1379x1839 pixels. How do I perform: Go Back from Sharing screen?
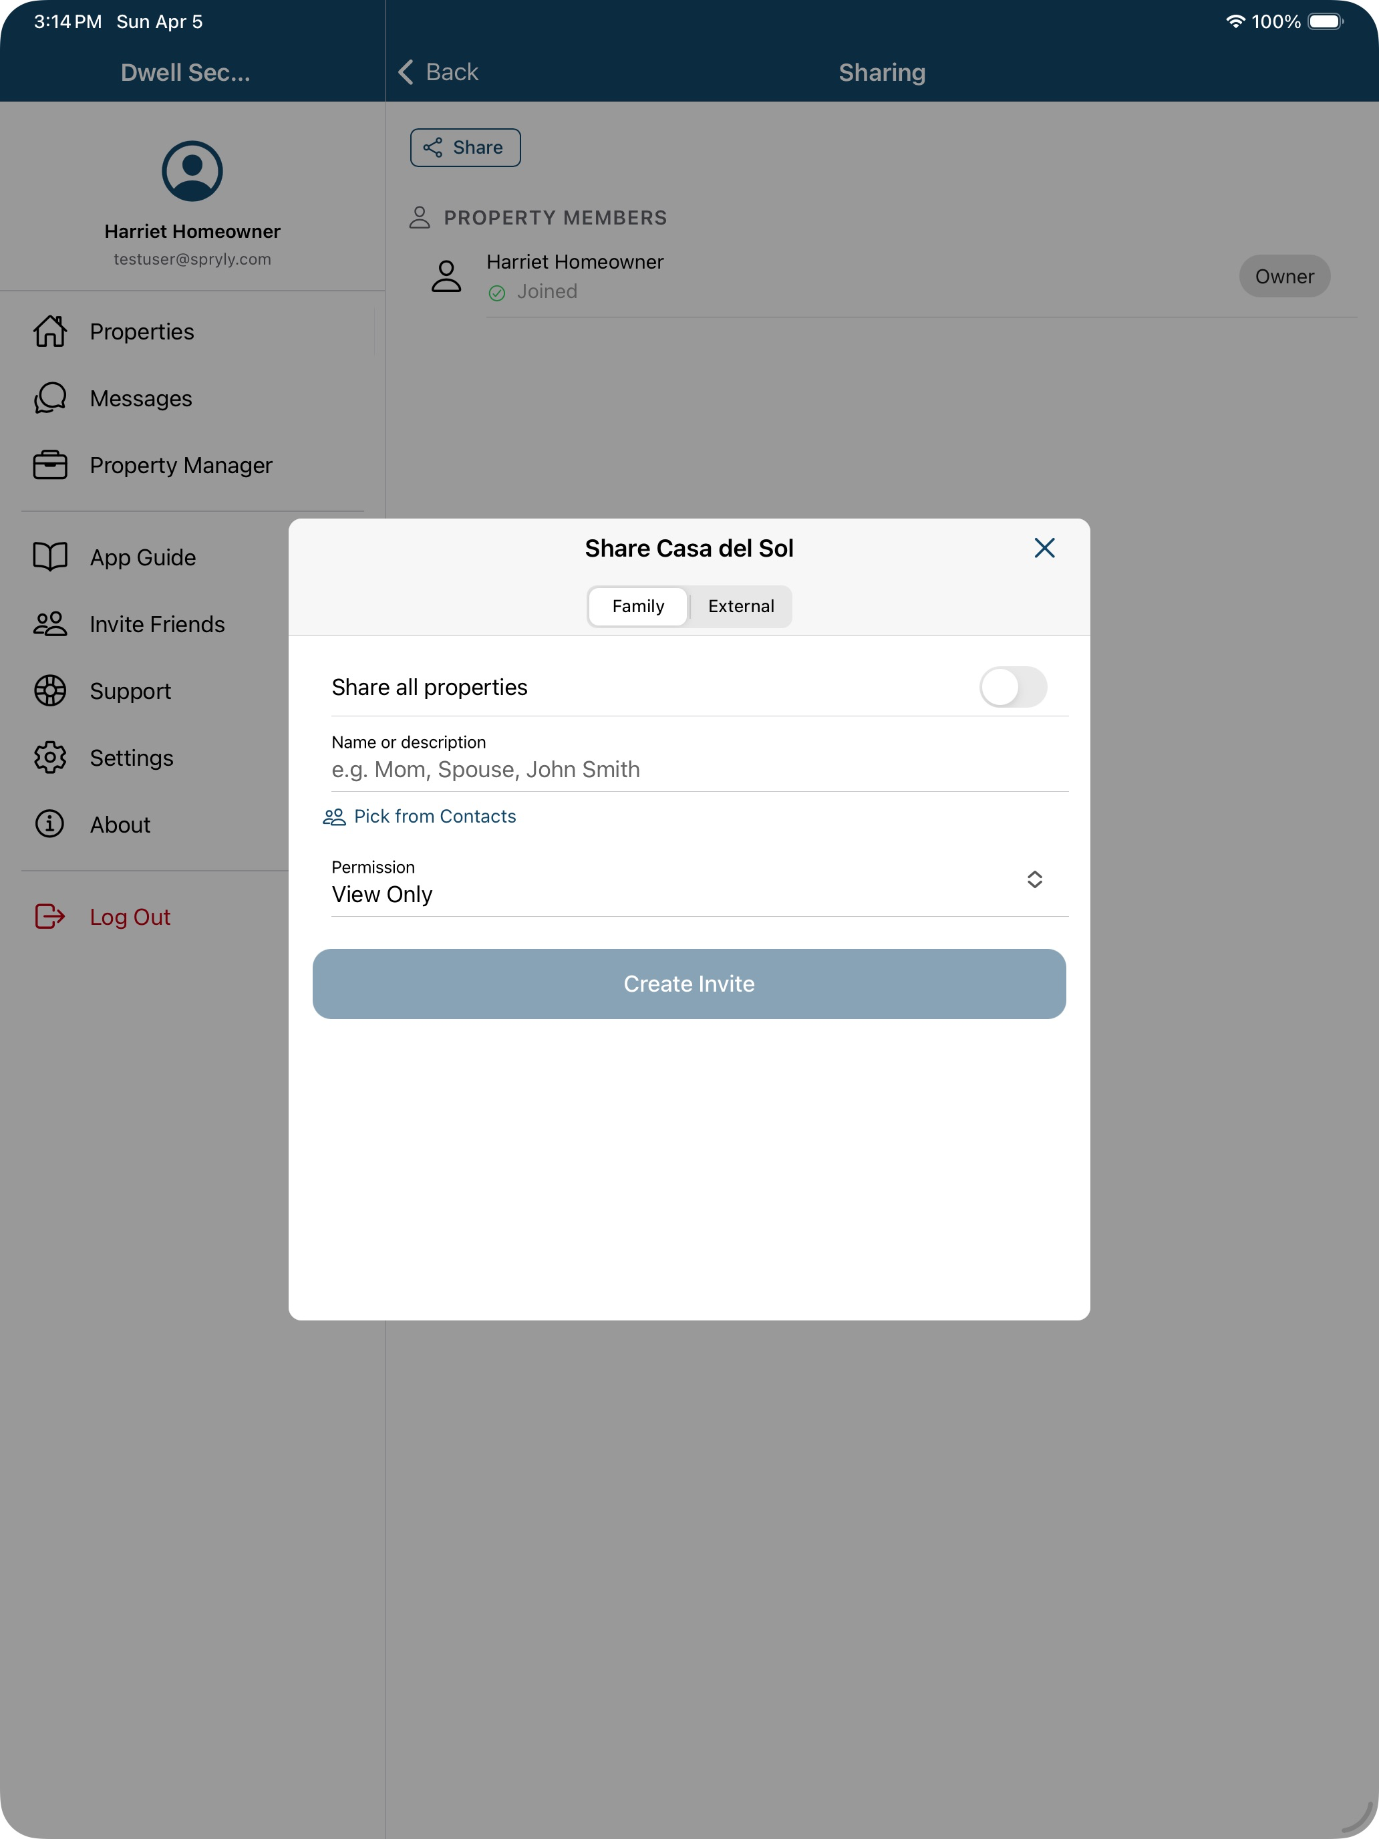[438, 72]
